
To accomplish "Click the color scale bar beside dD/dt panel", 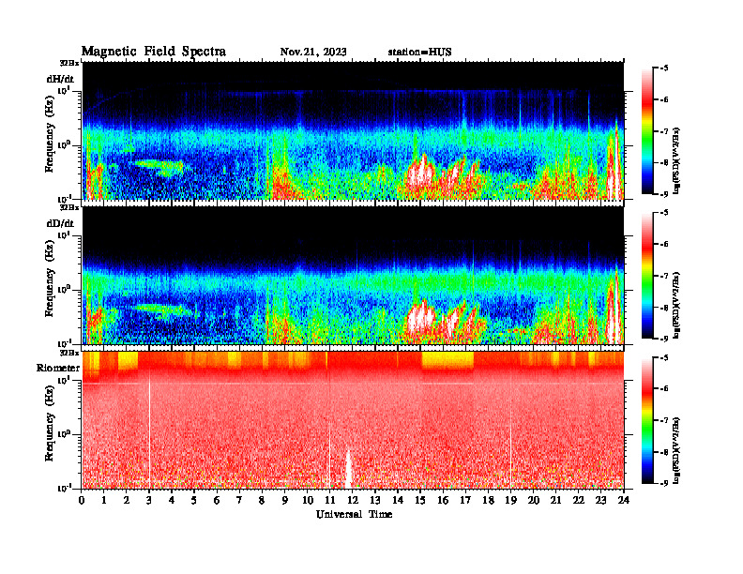I will [647, 276].
